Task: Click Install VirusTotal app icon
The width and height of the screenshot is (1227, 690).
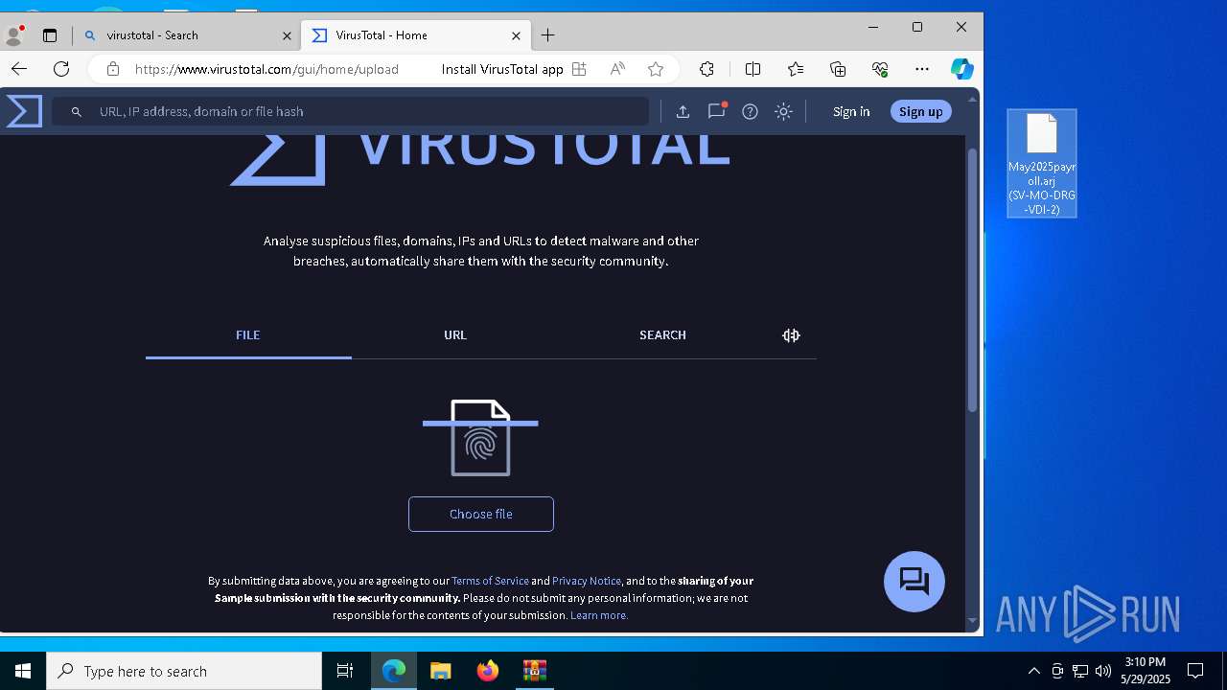Action: 579,69
